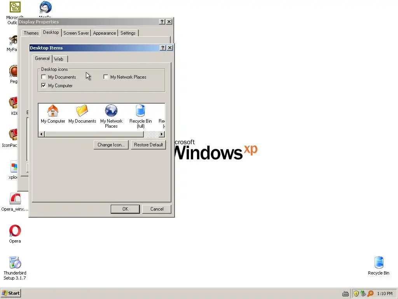Screen dimensions: 398x299
Task: Switch to the Web tab
Action: [59, 59]
